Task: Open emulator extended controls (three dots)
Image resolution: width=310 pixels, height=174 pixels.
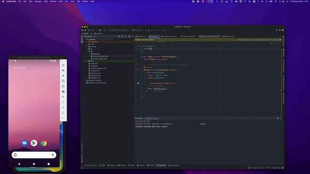Action: coord(63,118)
